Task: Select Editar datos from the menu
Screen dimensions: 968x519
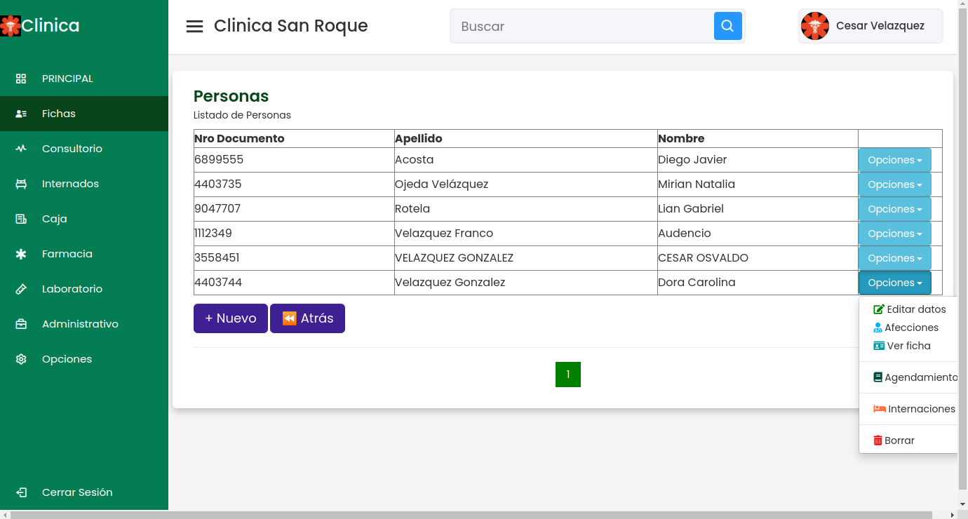Action: pyautogui.click(x=909, y=309)
